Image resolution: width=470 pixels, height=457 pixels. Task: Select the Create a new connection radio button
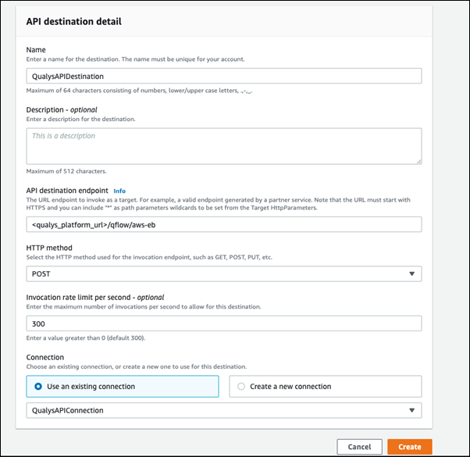[240, 386]
